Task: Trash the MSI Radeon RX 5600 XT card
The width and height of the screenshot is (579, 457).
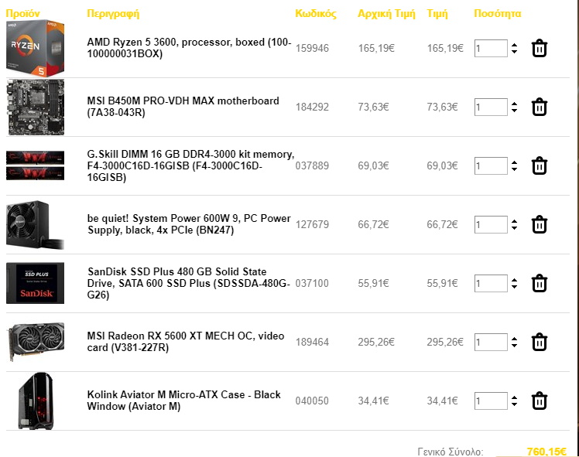Action: pos(539,342)
